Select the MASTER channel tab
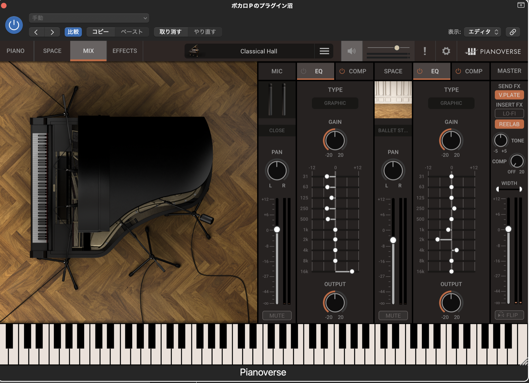This screenshot has width=529, height=383. tap(509, 71)
